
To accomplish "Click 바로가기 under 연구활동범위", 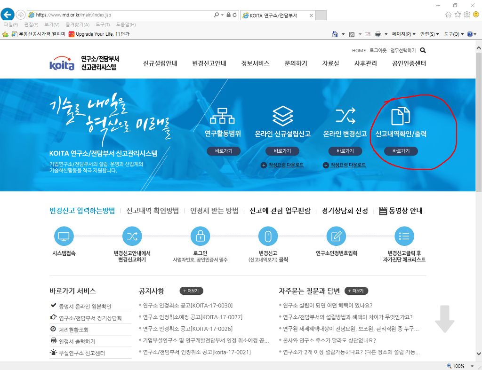I will point(224,151).
